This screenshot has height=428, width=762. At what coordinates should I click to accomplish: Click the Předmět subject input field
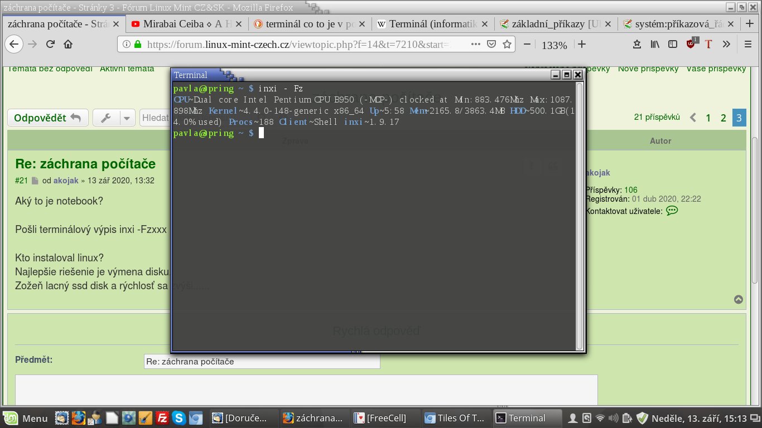(262, 362)
